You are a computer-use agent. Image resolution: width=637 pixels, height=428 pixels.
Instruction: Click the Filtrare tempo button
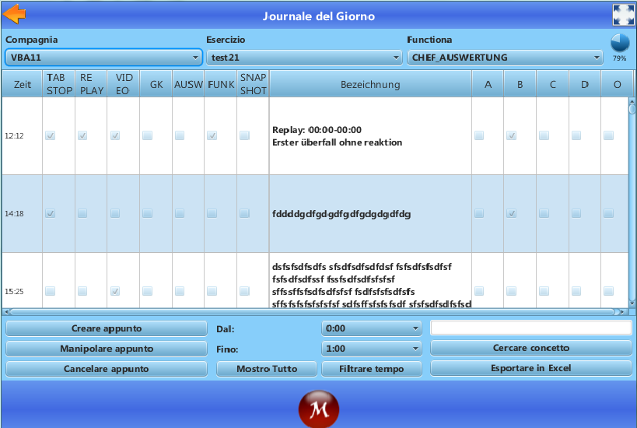click(372, 369)
